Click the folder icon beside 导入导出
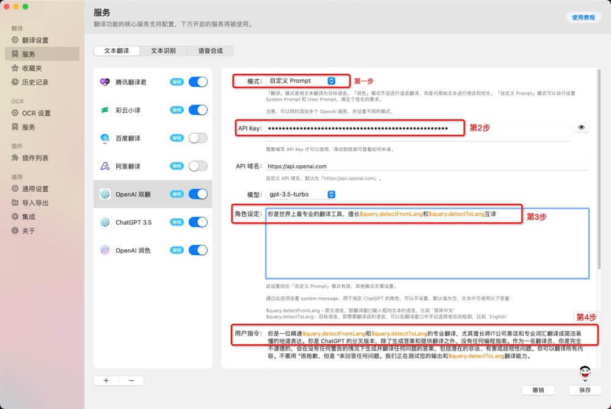Viewport: 611px width, 409px height. 15,203
